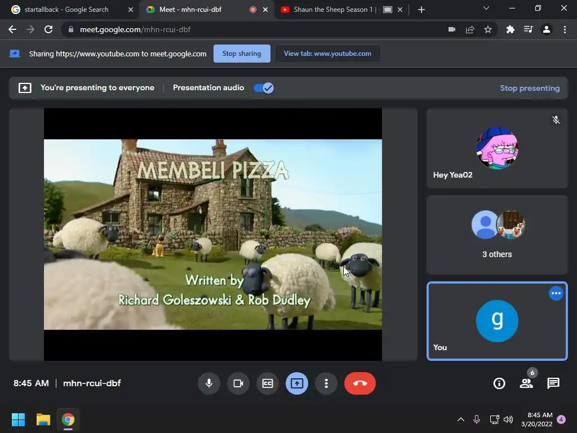Open more options three-dot menu in call bar
The width and height of the screenshot is (577, 433).
coord(326,383)
